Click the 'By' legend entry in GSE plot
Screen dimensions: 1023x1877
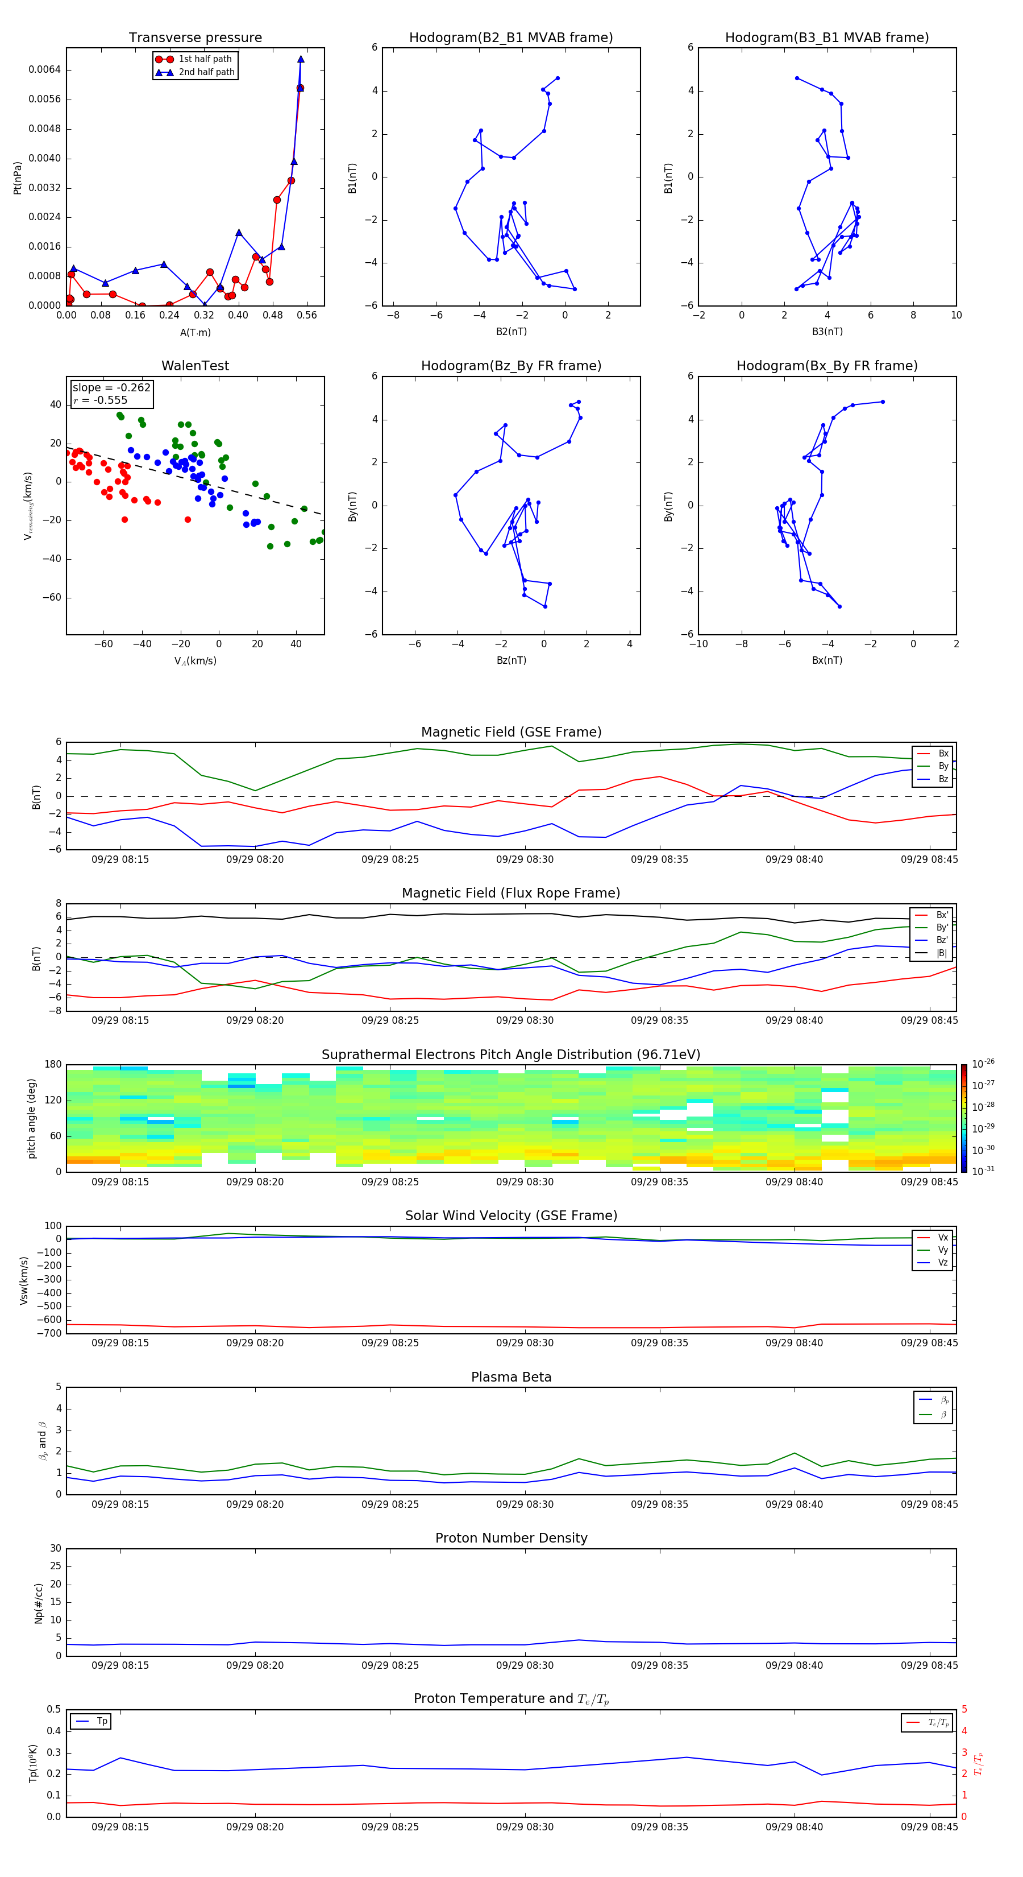pyautogui.click(x=933, y=766)
